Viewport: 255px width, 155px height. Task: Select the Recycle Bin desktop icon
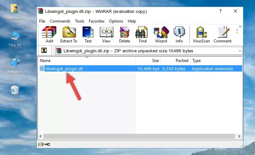[15, 94]
